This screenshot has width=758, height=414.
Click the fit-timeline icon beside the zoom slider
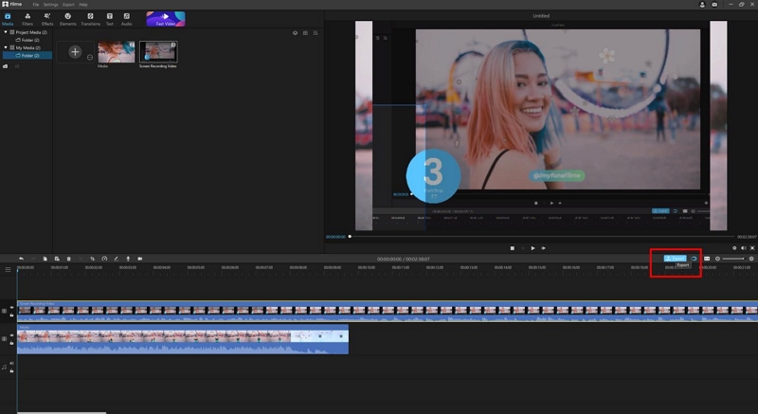[707, 259]
